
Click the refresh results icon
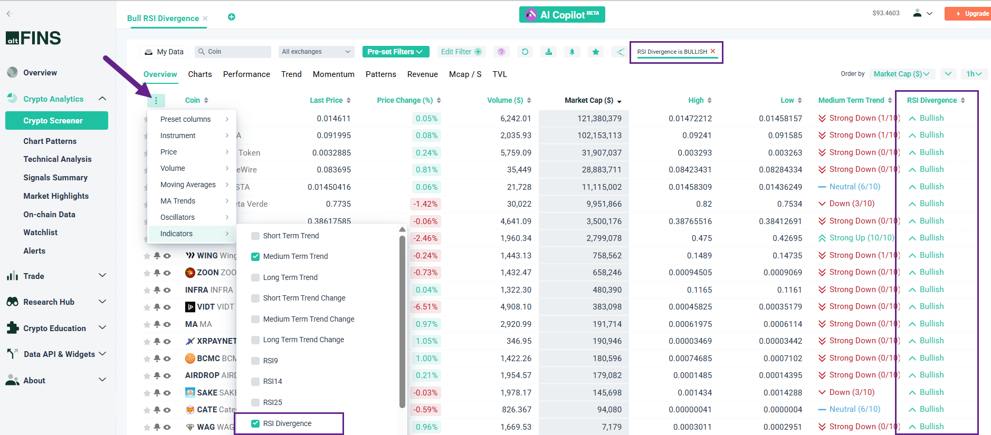pos(525,52)
